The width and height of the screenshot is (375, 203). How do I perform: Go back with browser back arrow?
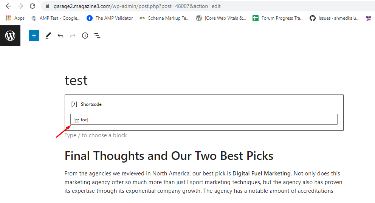(x=8, y=6)
